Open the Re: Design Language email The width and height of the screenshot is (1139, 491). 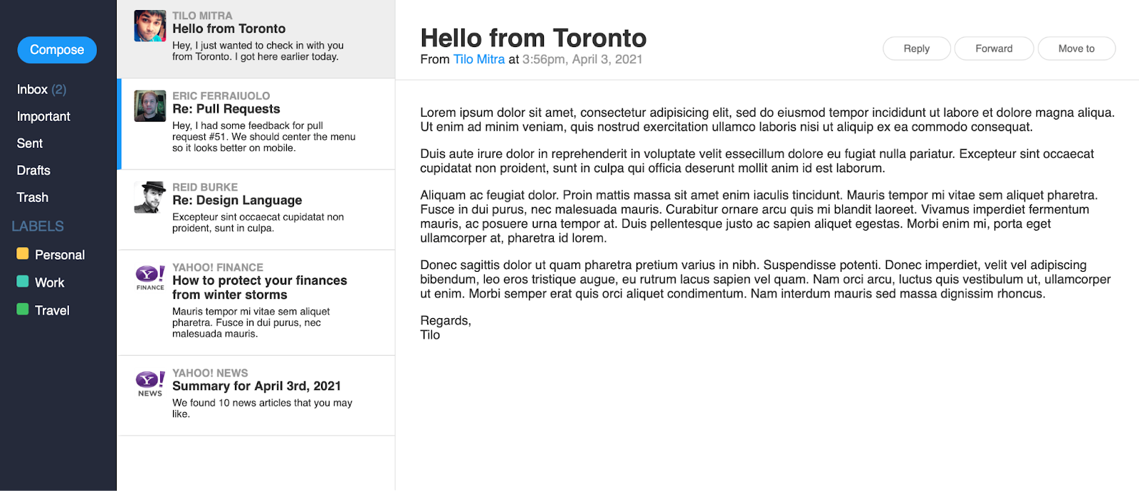pos(237,201)
